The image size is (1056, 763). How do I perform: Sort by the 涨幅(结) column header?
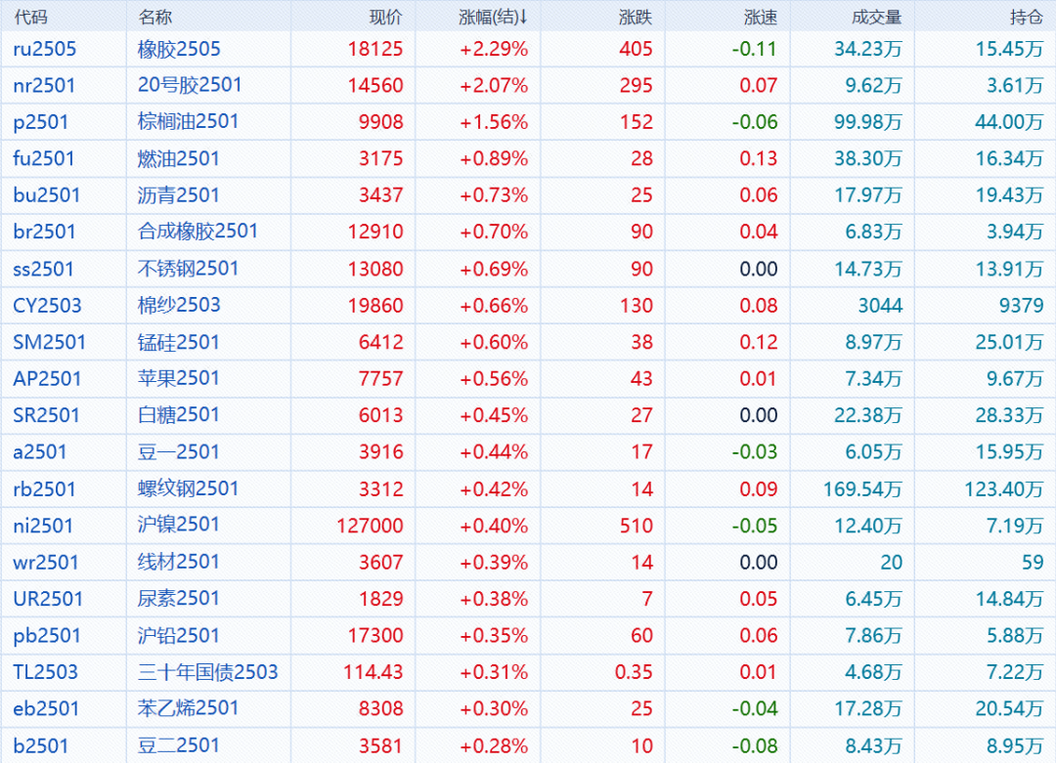click(x=493, y=17)
